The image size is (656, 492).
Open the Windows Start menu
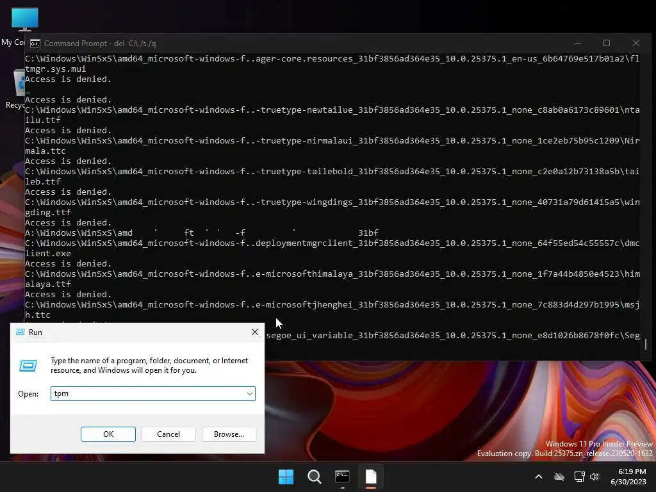[286, 477]
